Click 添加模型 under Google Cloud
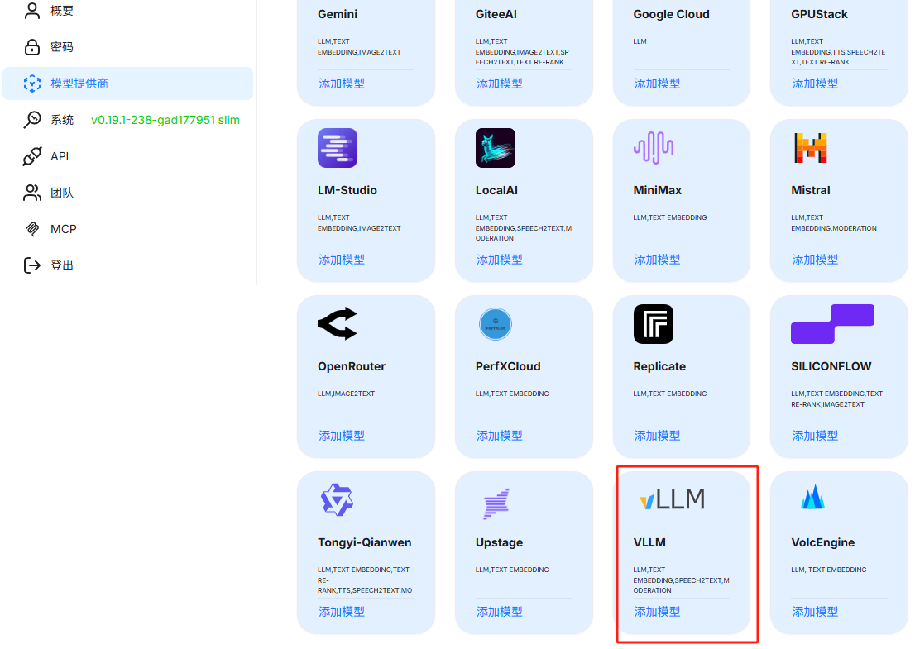The width and height of the screenshot is (915, 649). click(x=658, y=84)
